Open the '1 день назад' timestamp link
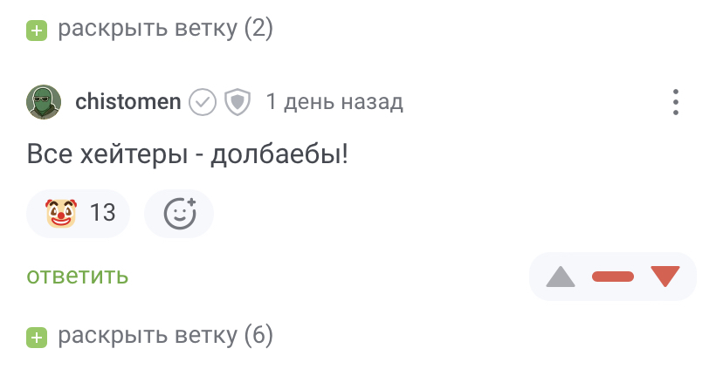Image resolution: width=723 pixels, height=369 pixels. [334, 102]
